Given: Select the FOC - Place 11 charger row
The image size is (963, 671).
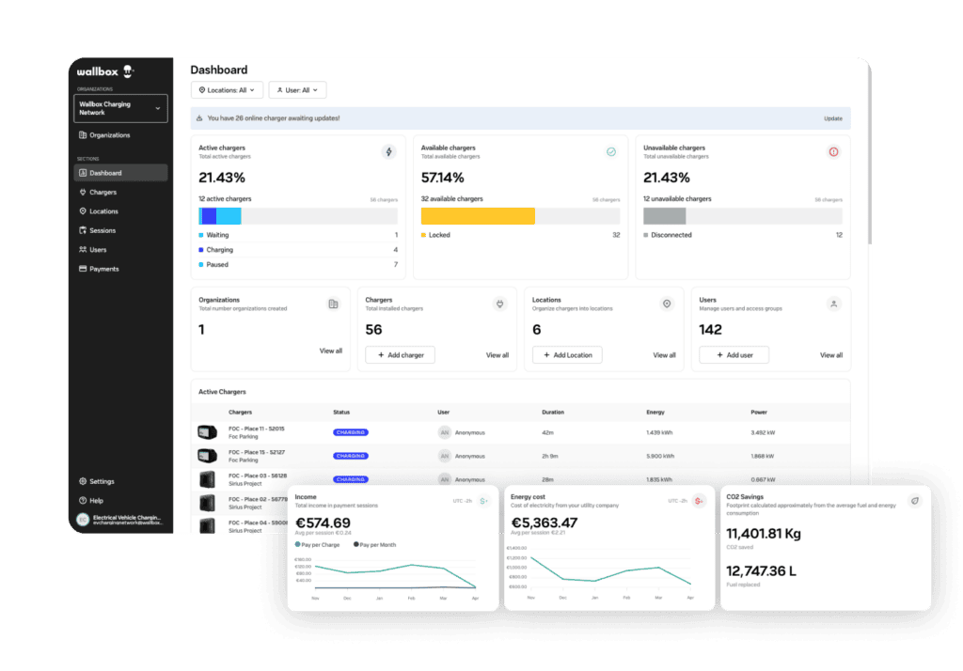Looking at the screenshot, I should tap(256, 432).
